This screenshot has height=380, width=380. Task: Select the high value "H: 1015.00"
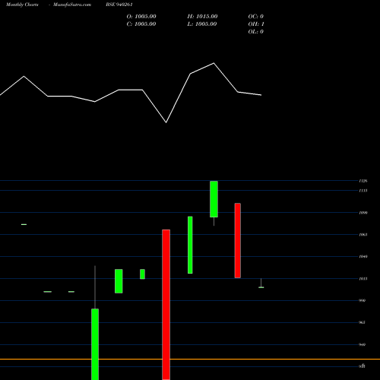pos(202,17)
